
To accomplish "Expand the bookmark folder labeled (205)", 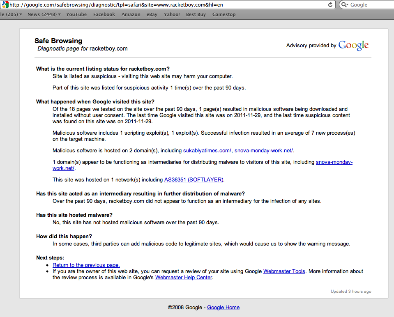I will [x=11, y=14].
